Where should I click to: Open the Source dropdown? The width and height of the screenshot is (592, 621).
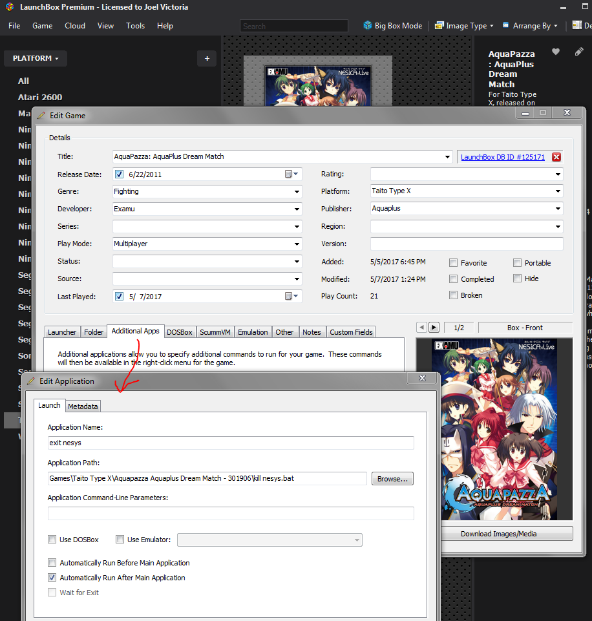click(297, 279)
